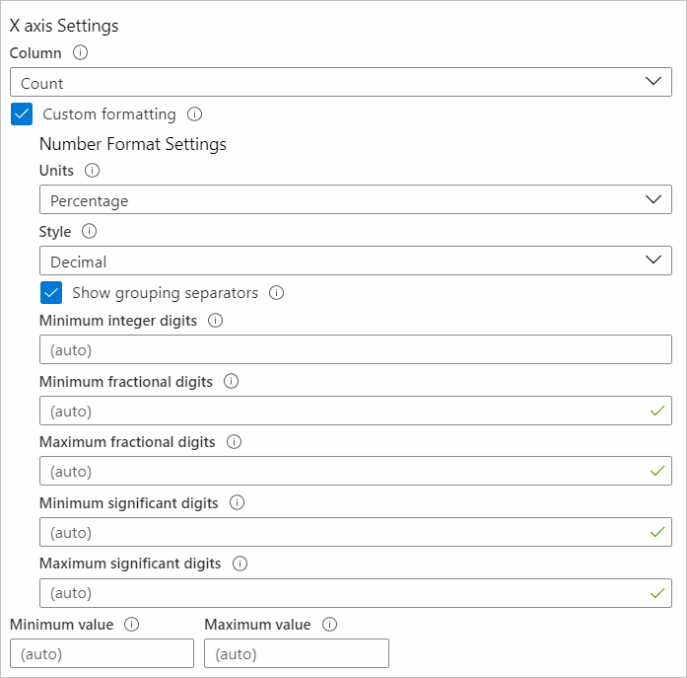This screenshot has width=687, height=678.
Task: Click the Minimum fractional digits info icon
Action: click(232, 381)
